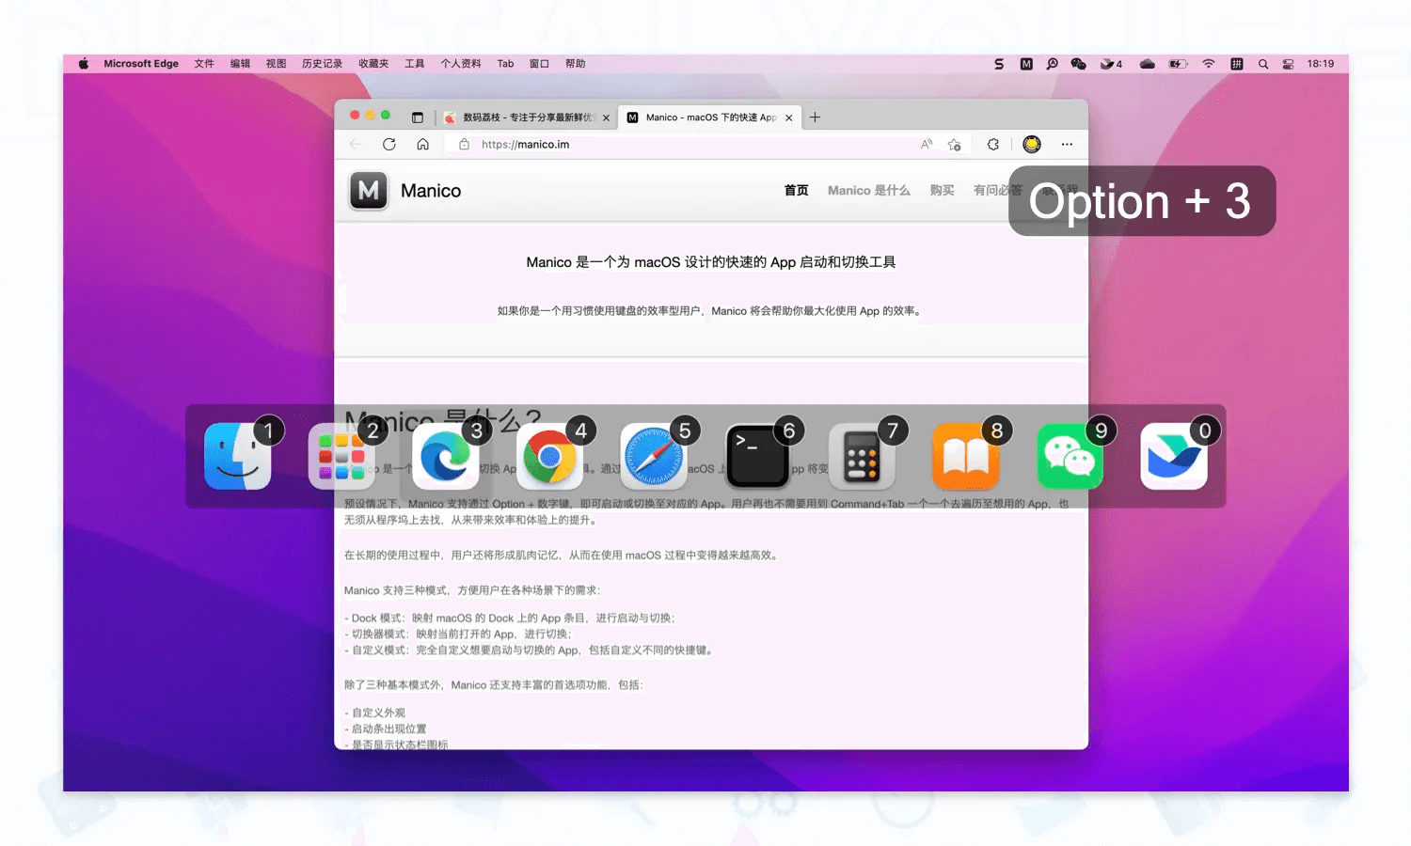Open Safari from the Manico bar

click(654, 457)
